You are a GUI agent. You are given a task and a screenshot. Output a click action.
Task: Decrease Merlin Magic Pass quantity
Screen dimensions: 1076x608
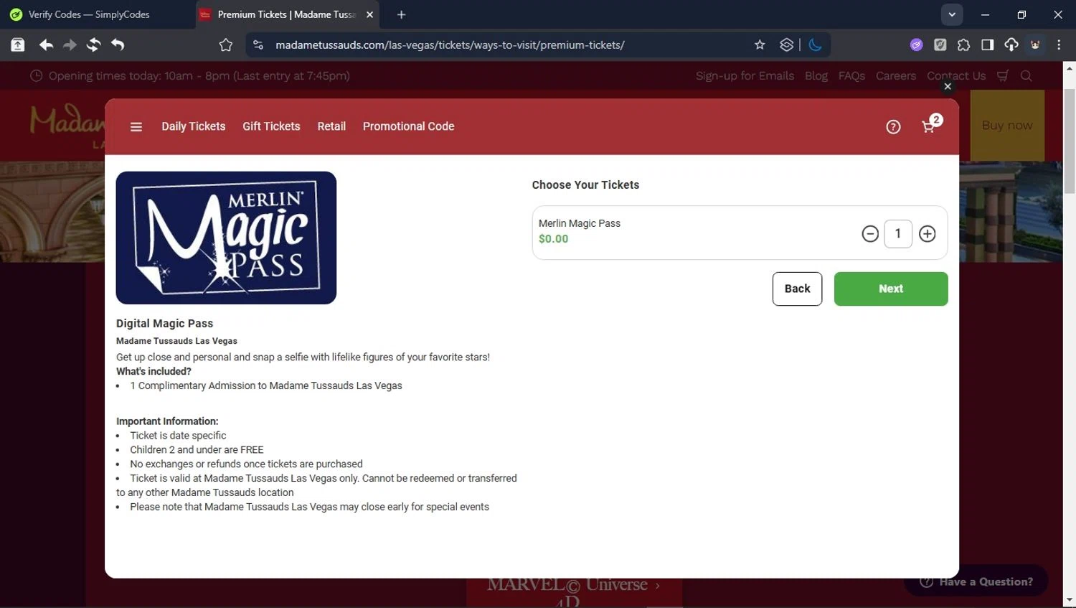(x=870, y=234)
